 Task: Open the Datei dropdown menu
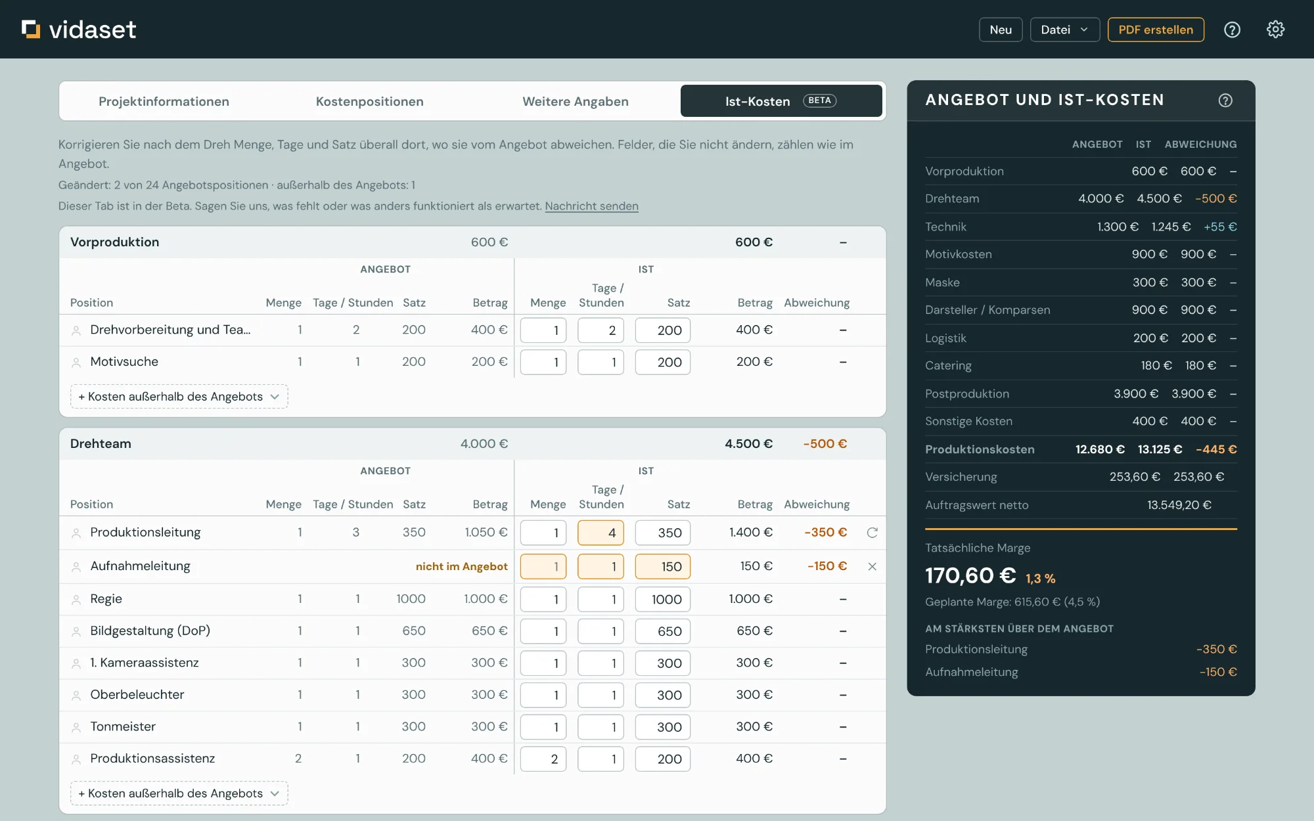point(1064,30)
